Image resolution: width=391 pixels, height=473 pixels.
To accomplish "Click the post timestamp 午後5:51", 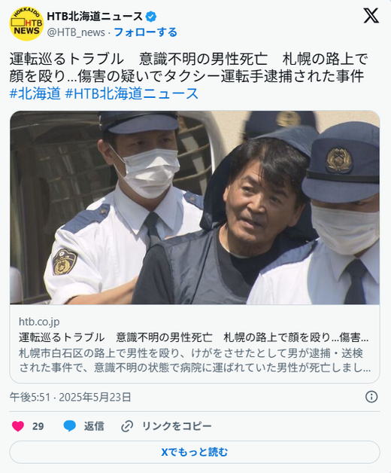I will (29, 397).
